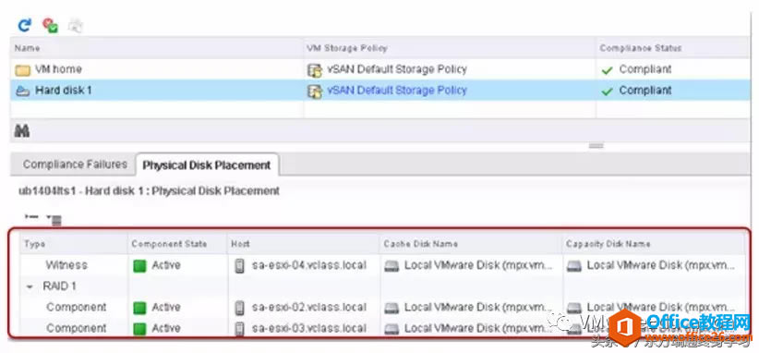
Task: Click host icon for sa-esxi-04.vclass.local
Action: (x=239, y=265)
